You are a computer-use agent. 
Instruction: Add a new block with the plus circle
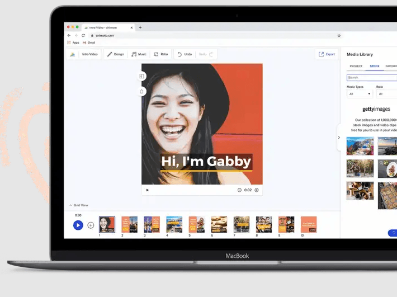pyautogui.click(x=91, y=225)
